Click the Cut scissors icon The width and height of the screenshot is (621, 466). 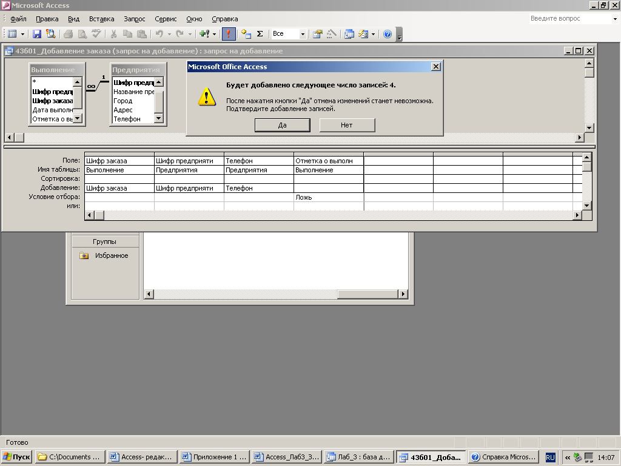[x=113, y=34]
